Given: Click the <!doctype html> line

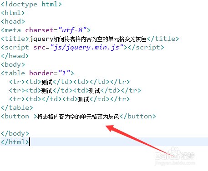Looking at the screenshot, I should (31, 4).
